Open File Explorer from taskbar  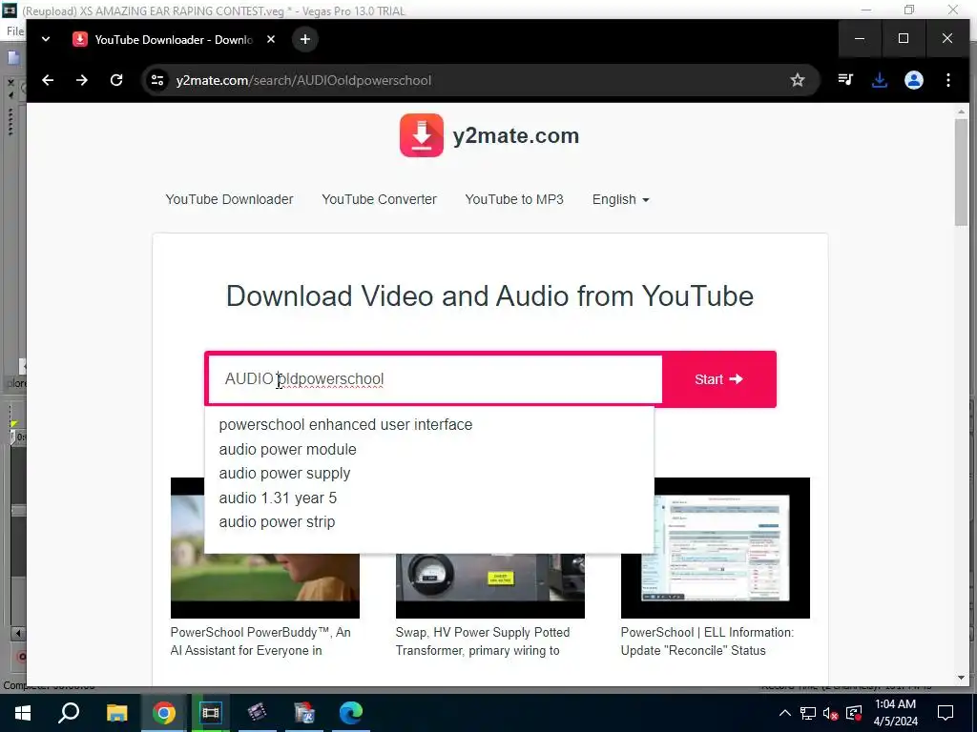[x=116, y=713]
